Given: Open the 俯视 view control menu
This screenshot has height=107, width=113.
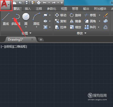Looking at the screenshot, I should coord(9,47).
